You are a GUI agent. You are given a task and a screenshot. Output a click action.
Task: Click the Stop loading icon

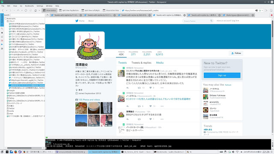tap(31, 10)
